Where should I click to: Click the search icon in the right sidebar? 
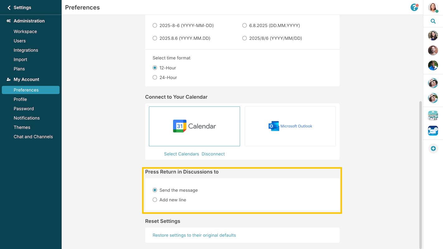(x=433, y=21)
